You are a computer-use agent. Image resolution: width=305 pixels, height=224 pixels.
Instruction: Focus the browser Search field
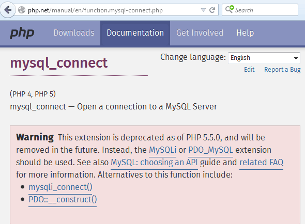[260, 10]
